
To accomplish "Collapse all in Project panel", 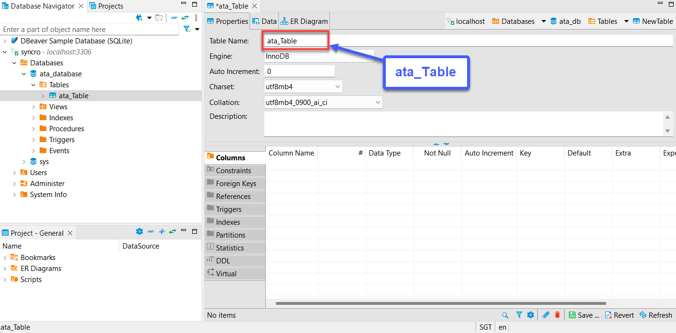I will [151, 231].
